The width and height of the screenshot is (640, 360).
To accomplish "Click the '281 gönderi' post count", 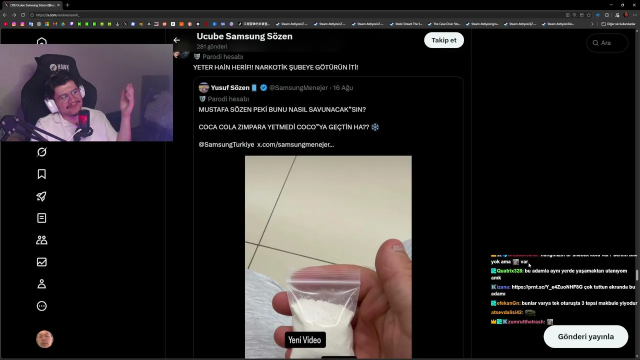I will click(212, 46).
